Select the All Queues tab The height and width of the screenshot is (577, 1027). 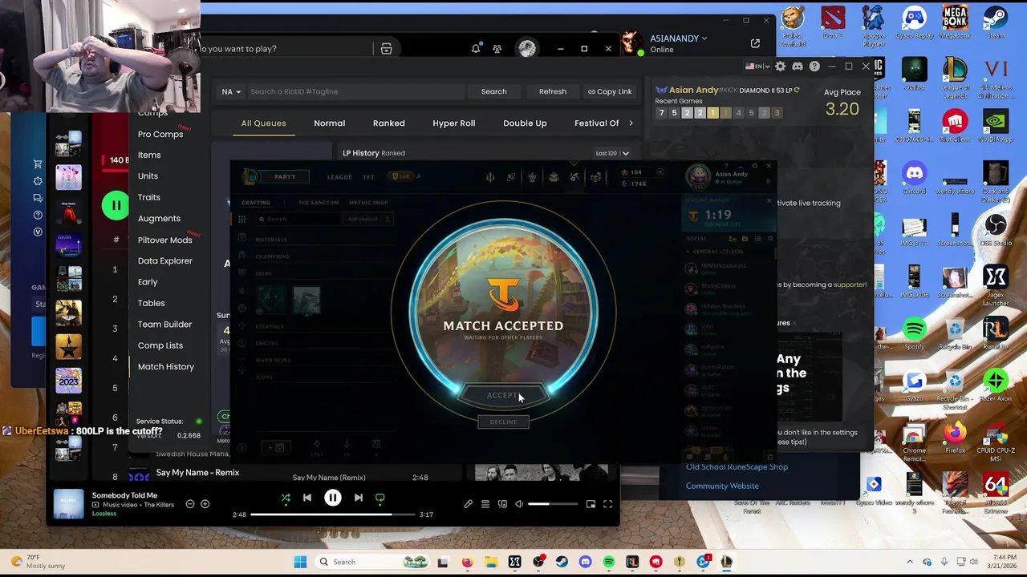tap(264, 123)
